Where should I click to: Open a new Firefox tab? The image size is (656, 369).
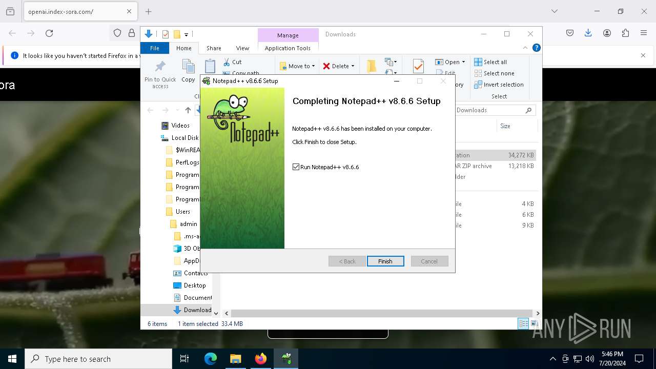click(148, 11)
